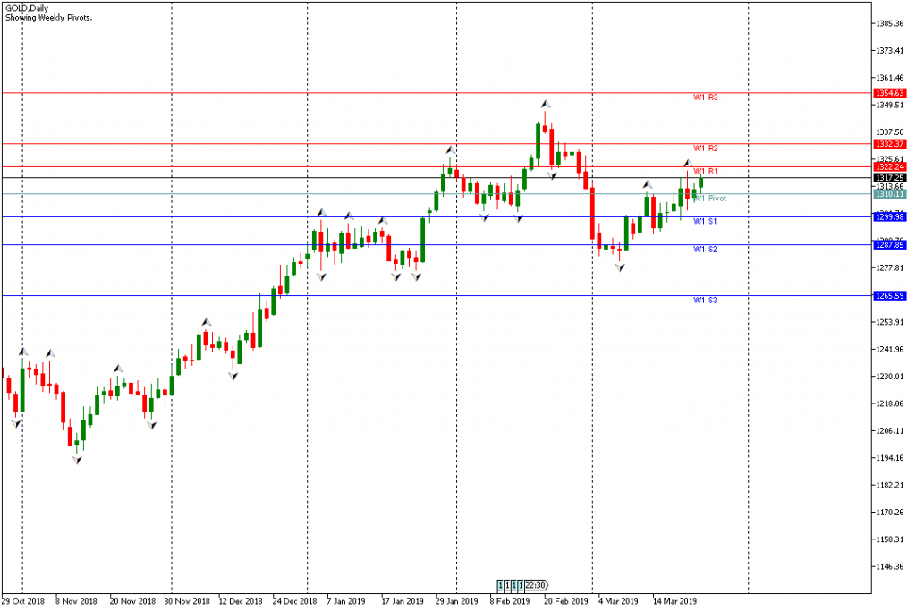Image resolution: width=916 pixels, height=611 pixels.
Task: Select the up fractal arrow near W1 R1
Action: (x=688, y=163)
